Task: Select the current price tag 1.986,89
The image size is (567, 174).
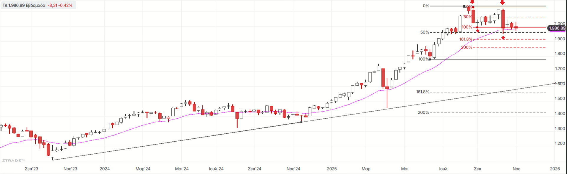Action: pos(557,28)
